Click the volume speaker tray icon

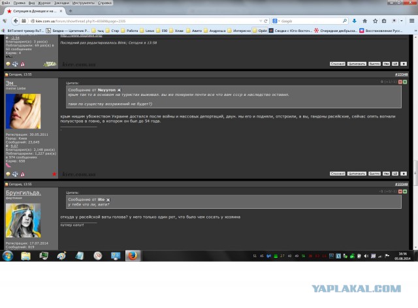[366, 256]
